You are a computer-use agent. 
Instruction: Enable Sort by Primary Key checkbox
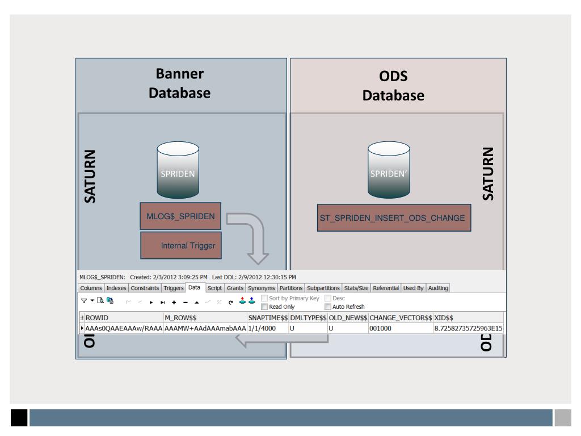264,298
